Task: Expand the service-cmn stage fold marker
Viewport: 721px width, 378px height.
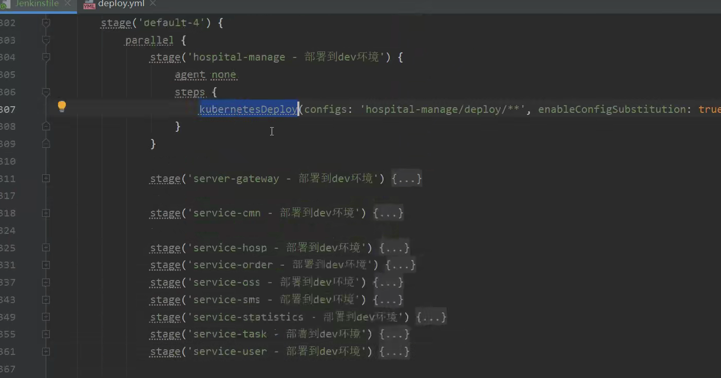Action: click(x=46, y=213)
